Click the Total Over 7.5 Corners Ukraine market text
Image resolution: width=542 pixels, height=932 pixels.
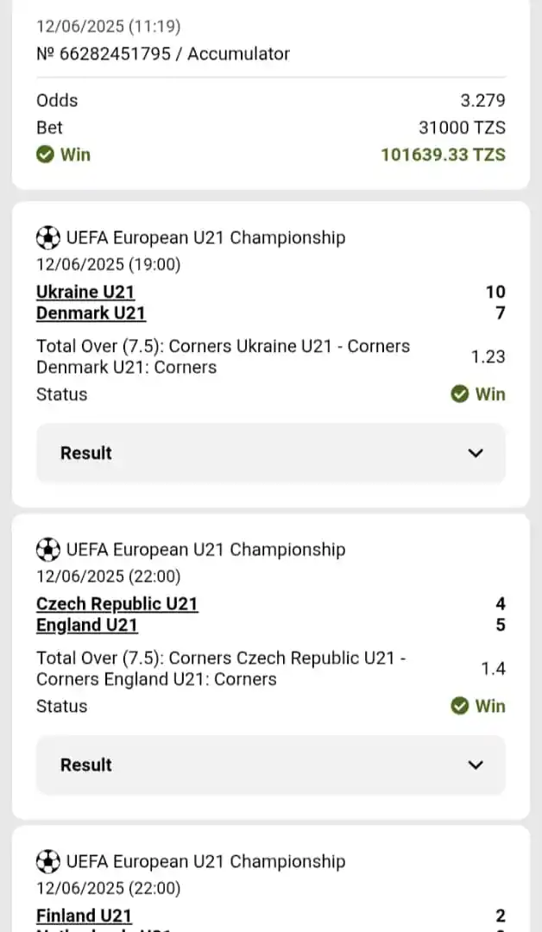[223, 356]
